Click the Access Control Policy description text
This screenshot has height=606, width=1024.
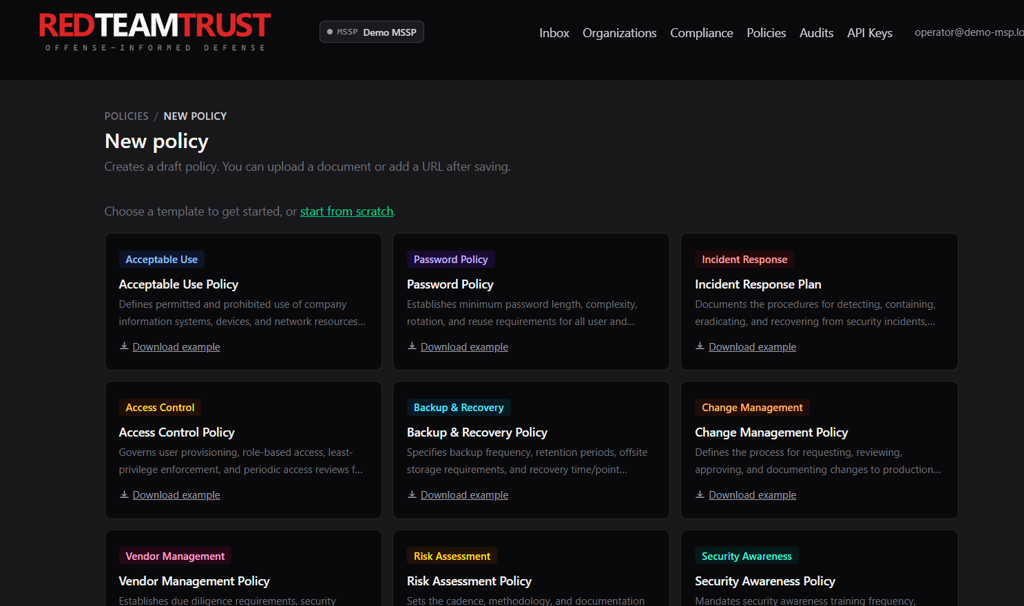(x=240, y=461)
